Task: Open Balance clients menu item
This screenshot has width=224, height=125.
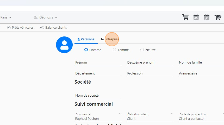Action: [x=53, y=27]
